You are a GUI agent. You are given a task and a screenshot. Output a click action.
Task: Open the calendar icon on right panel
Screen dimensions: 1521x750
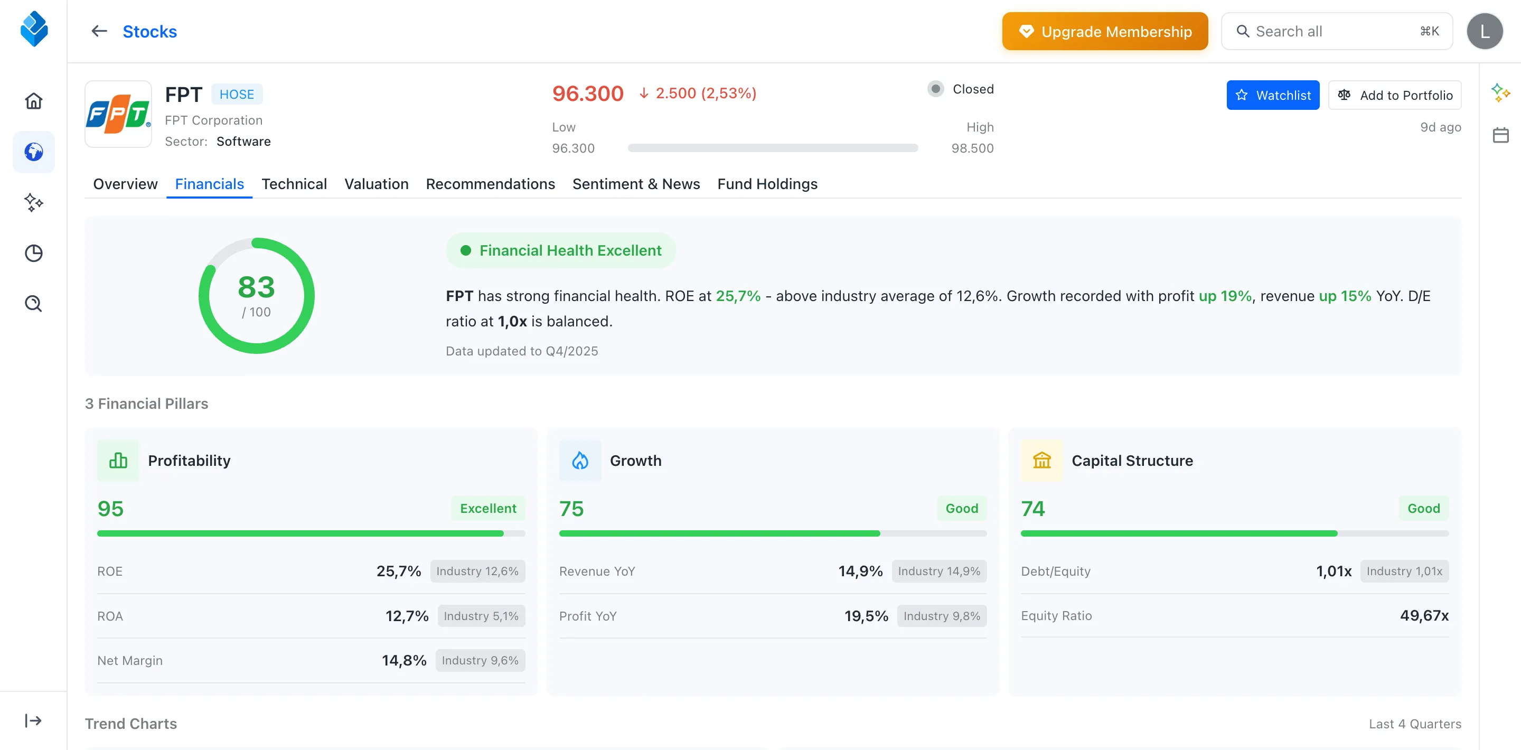click(x=1501, y=135)
